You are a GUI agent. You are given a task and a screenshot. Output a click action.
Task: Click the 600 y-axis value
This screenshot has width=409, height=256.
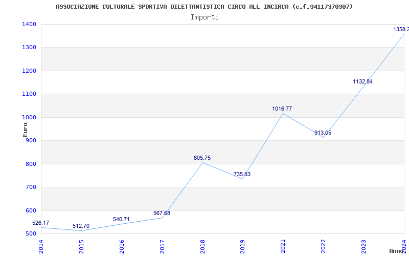tap(31, 210)
